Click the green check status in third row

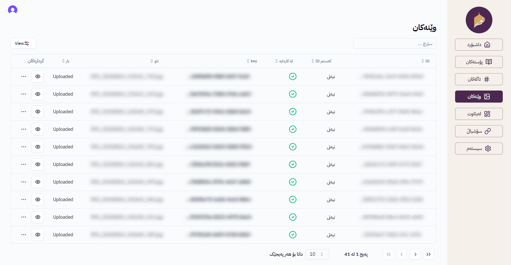292,112
